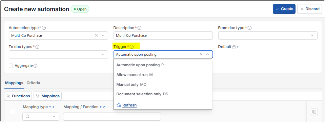This screenshot has width=325, height=122.
Task: Open help icon beside Trigger label
Action: tap(131, 47)
